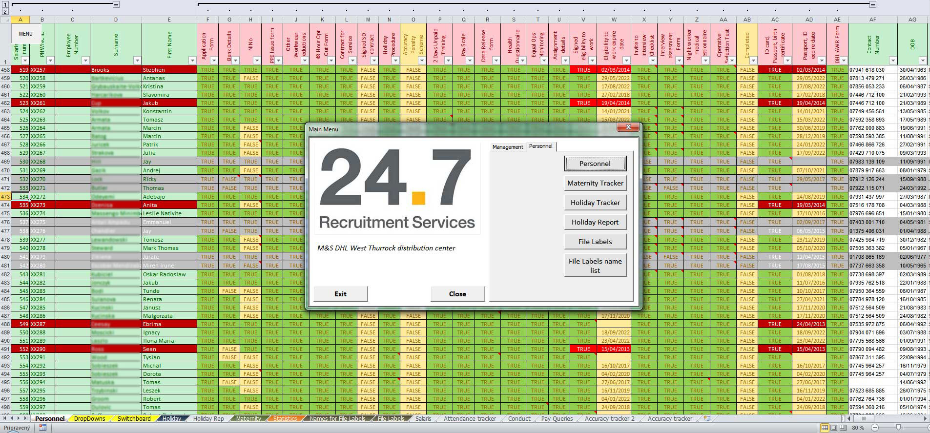Click the zoom out minus icon
Viewport: 930px width, 433px height.
coord(874,428)
